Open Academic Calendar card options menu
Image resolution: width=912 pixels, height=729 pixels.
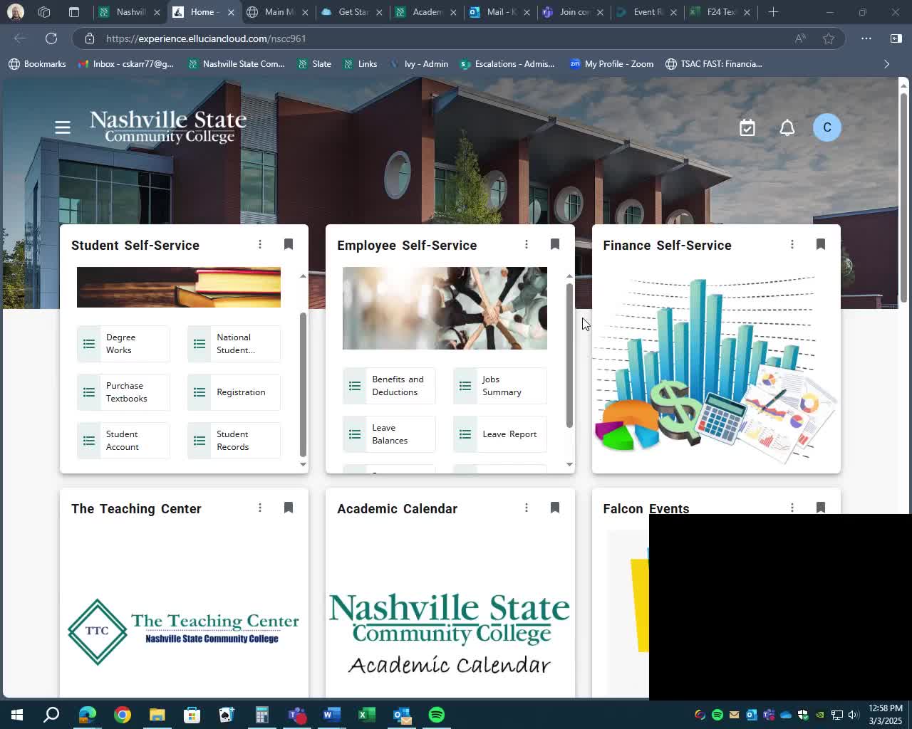coord(526,508)
